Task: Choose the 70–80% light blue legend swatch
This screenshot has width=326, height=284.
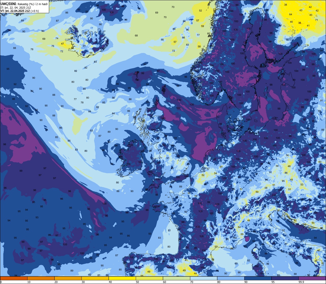Action: 203,278
